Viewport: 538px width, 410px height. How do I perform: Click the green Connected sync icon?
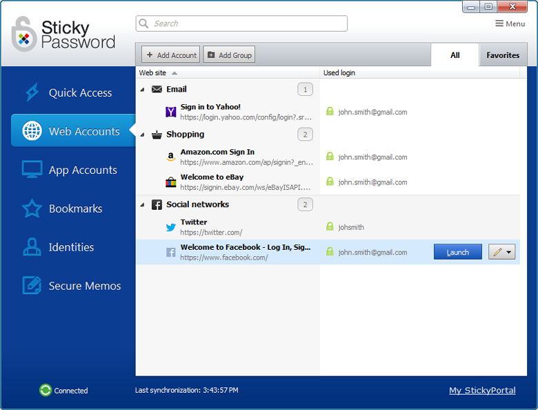[x=46, y=391]
